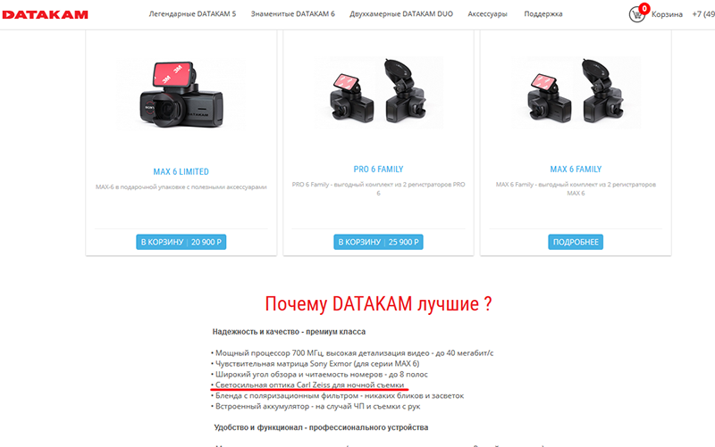Add PRO 6 FAMILY to cart for 25 900
Screen dimensions: 715x447
point(378,242)
